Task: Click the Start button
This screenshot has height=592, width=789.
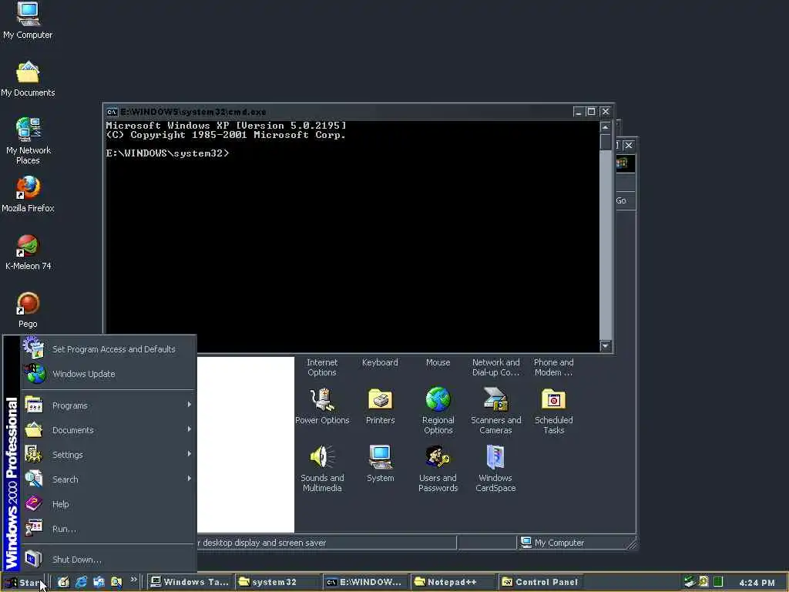Action: [23, 583]
